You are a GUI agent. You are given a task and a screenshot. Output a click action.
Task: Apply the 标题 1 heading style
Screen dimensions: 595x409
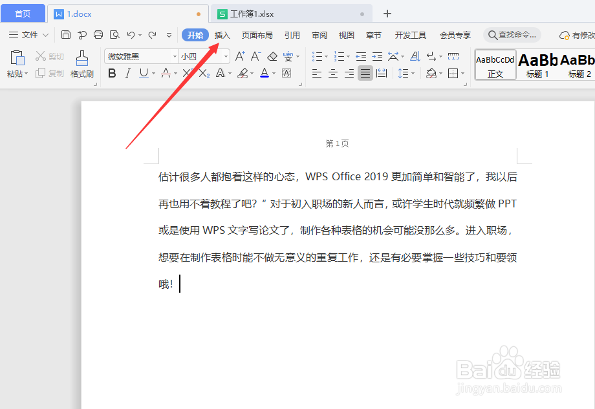click(x=537, y=64)
